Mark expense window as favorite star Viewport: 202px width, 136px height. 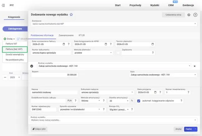(x=71, y=15)
